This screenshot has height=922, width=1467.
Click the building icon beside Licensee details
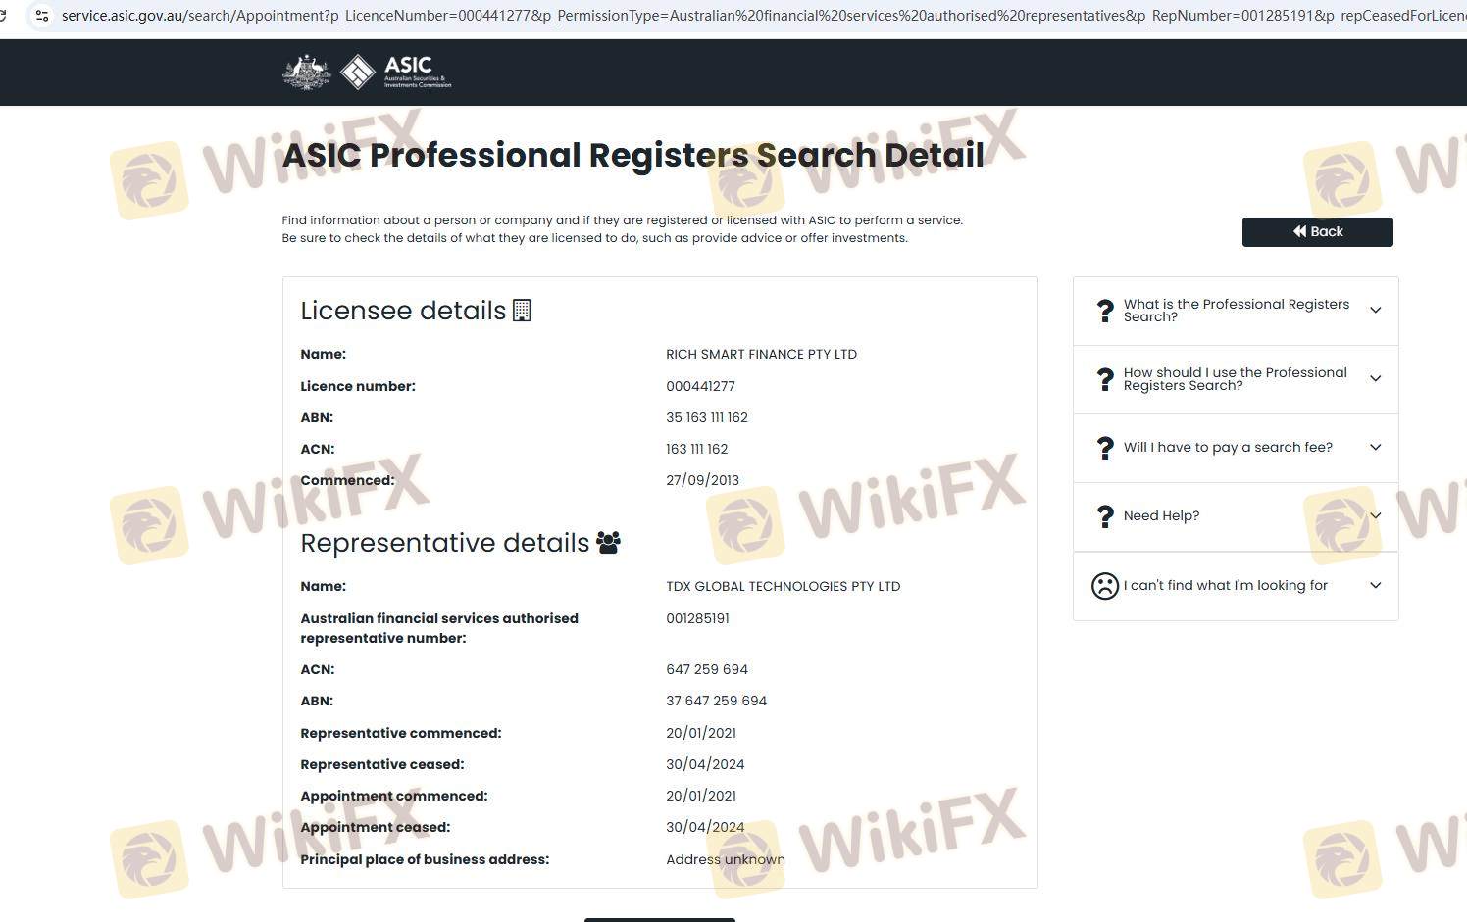[x=522, y=311]
